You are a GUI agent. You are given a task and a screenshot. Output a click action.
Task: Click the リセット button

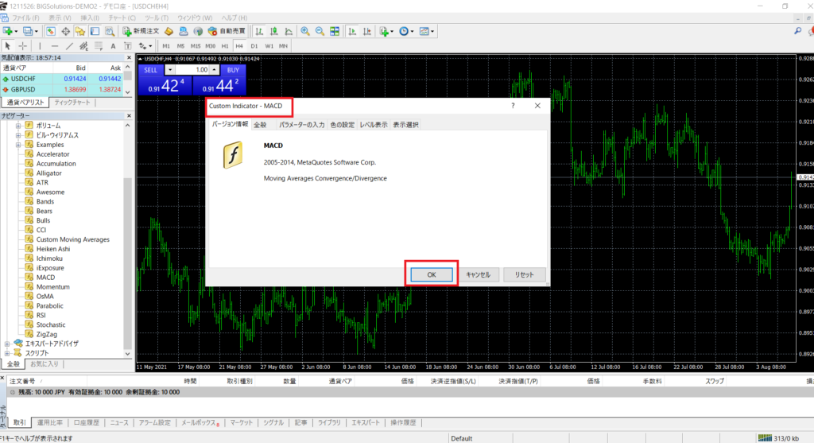click(525, 274)
